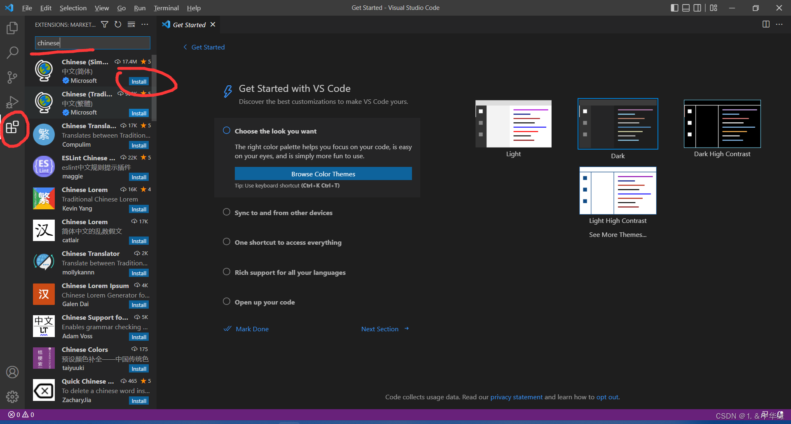Click Browse Color Themes button
The height and width of the screenshot is (424, 791).
(323, 174)
